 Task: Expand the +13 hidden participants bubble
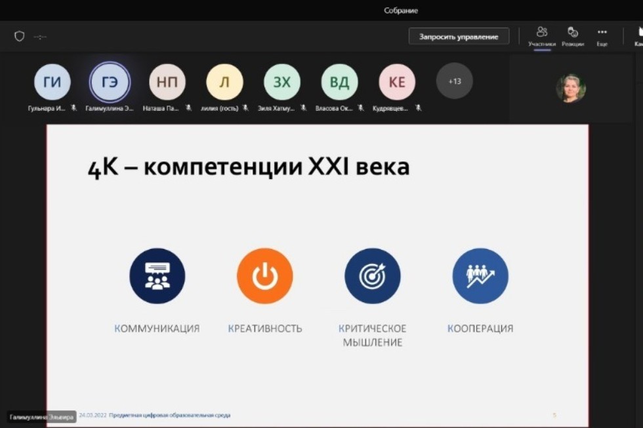[454, 81]
